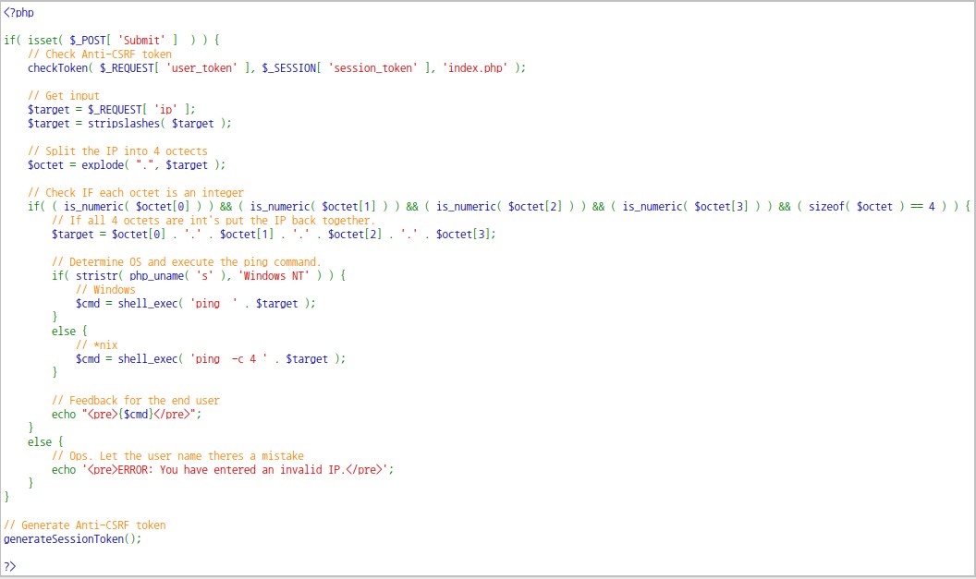Click the 'Let the user name theres a mistake' comment
The width and height of the screenshot is (976, 579).
[x=178, y=456]
